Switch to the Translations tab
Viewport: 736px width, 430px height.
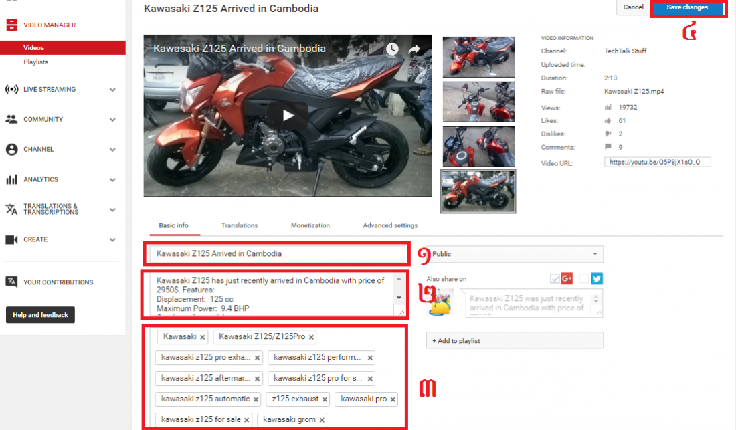240,225
